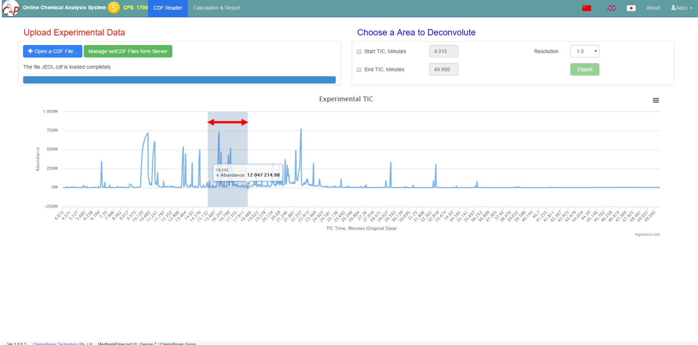Switch language with the Japanese flag
This screenshot has height=345, width=698.
coord(631,8)
